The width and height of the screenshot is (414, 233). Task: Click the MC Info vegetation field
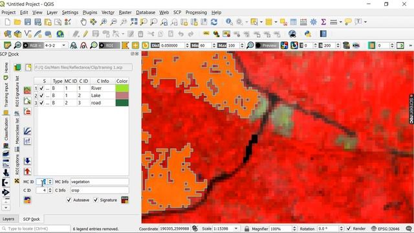pos(100,182)
